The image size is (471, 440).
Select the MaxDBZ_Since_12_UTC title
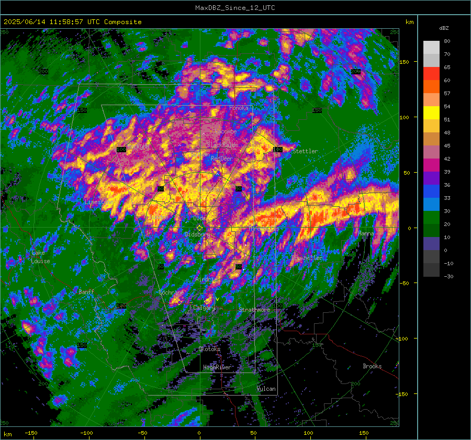tap(235, 8)
